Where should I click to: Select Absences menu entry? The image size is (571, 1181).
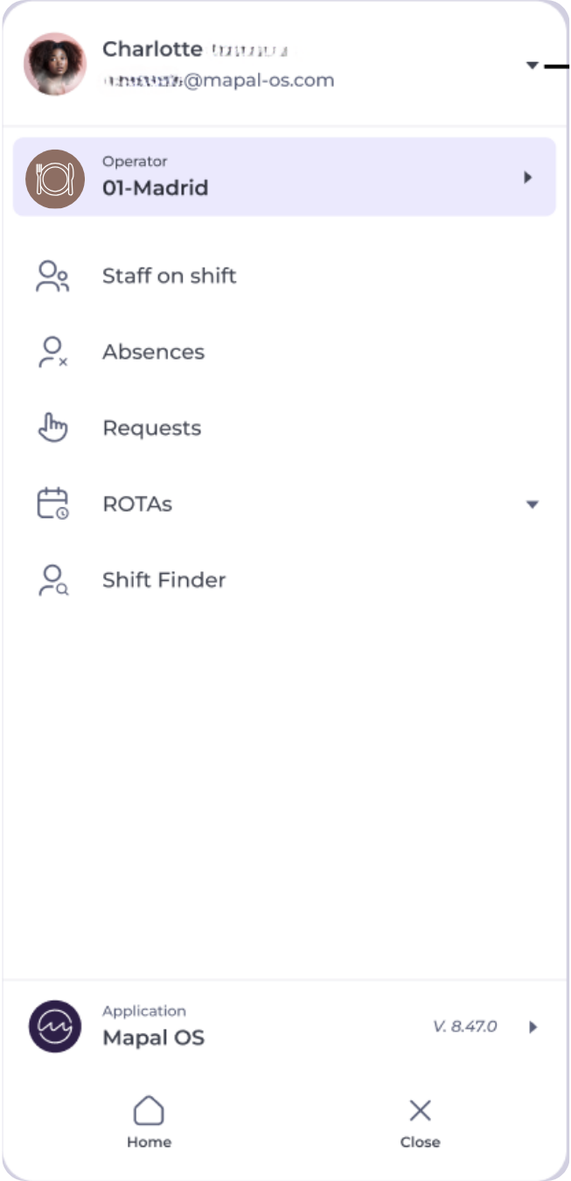click(153, 353)
